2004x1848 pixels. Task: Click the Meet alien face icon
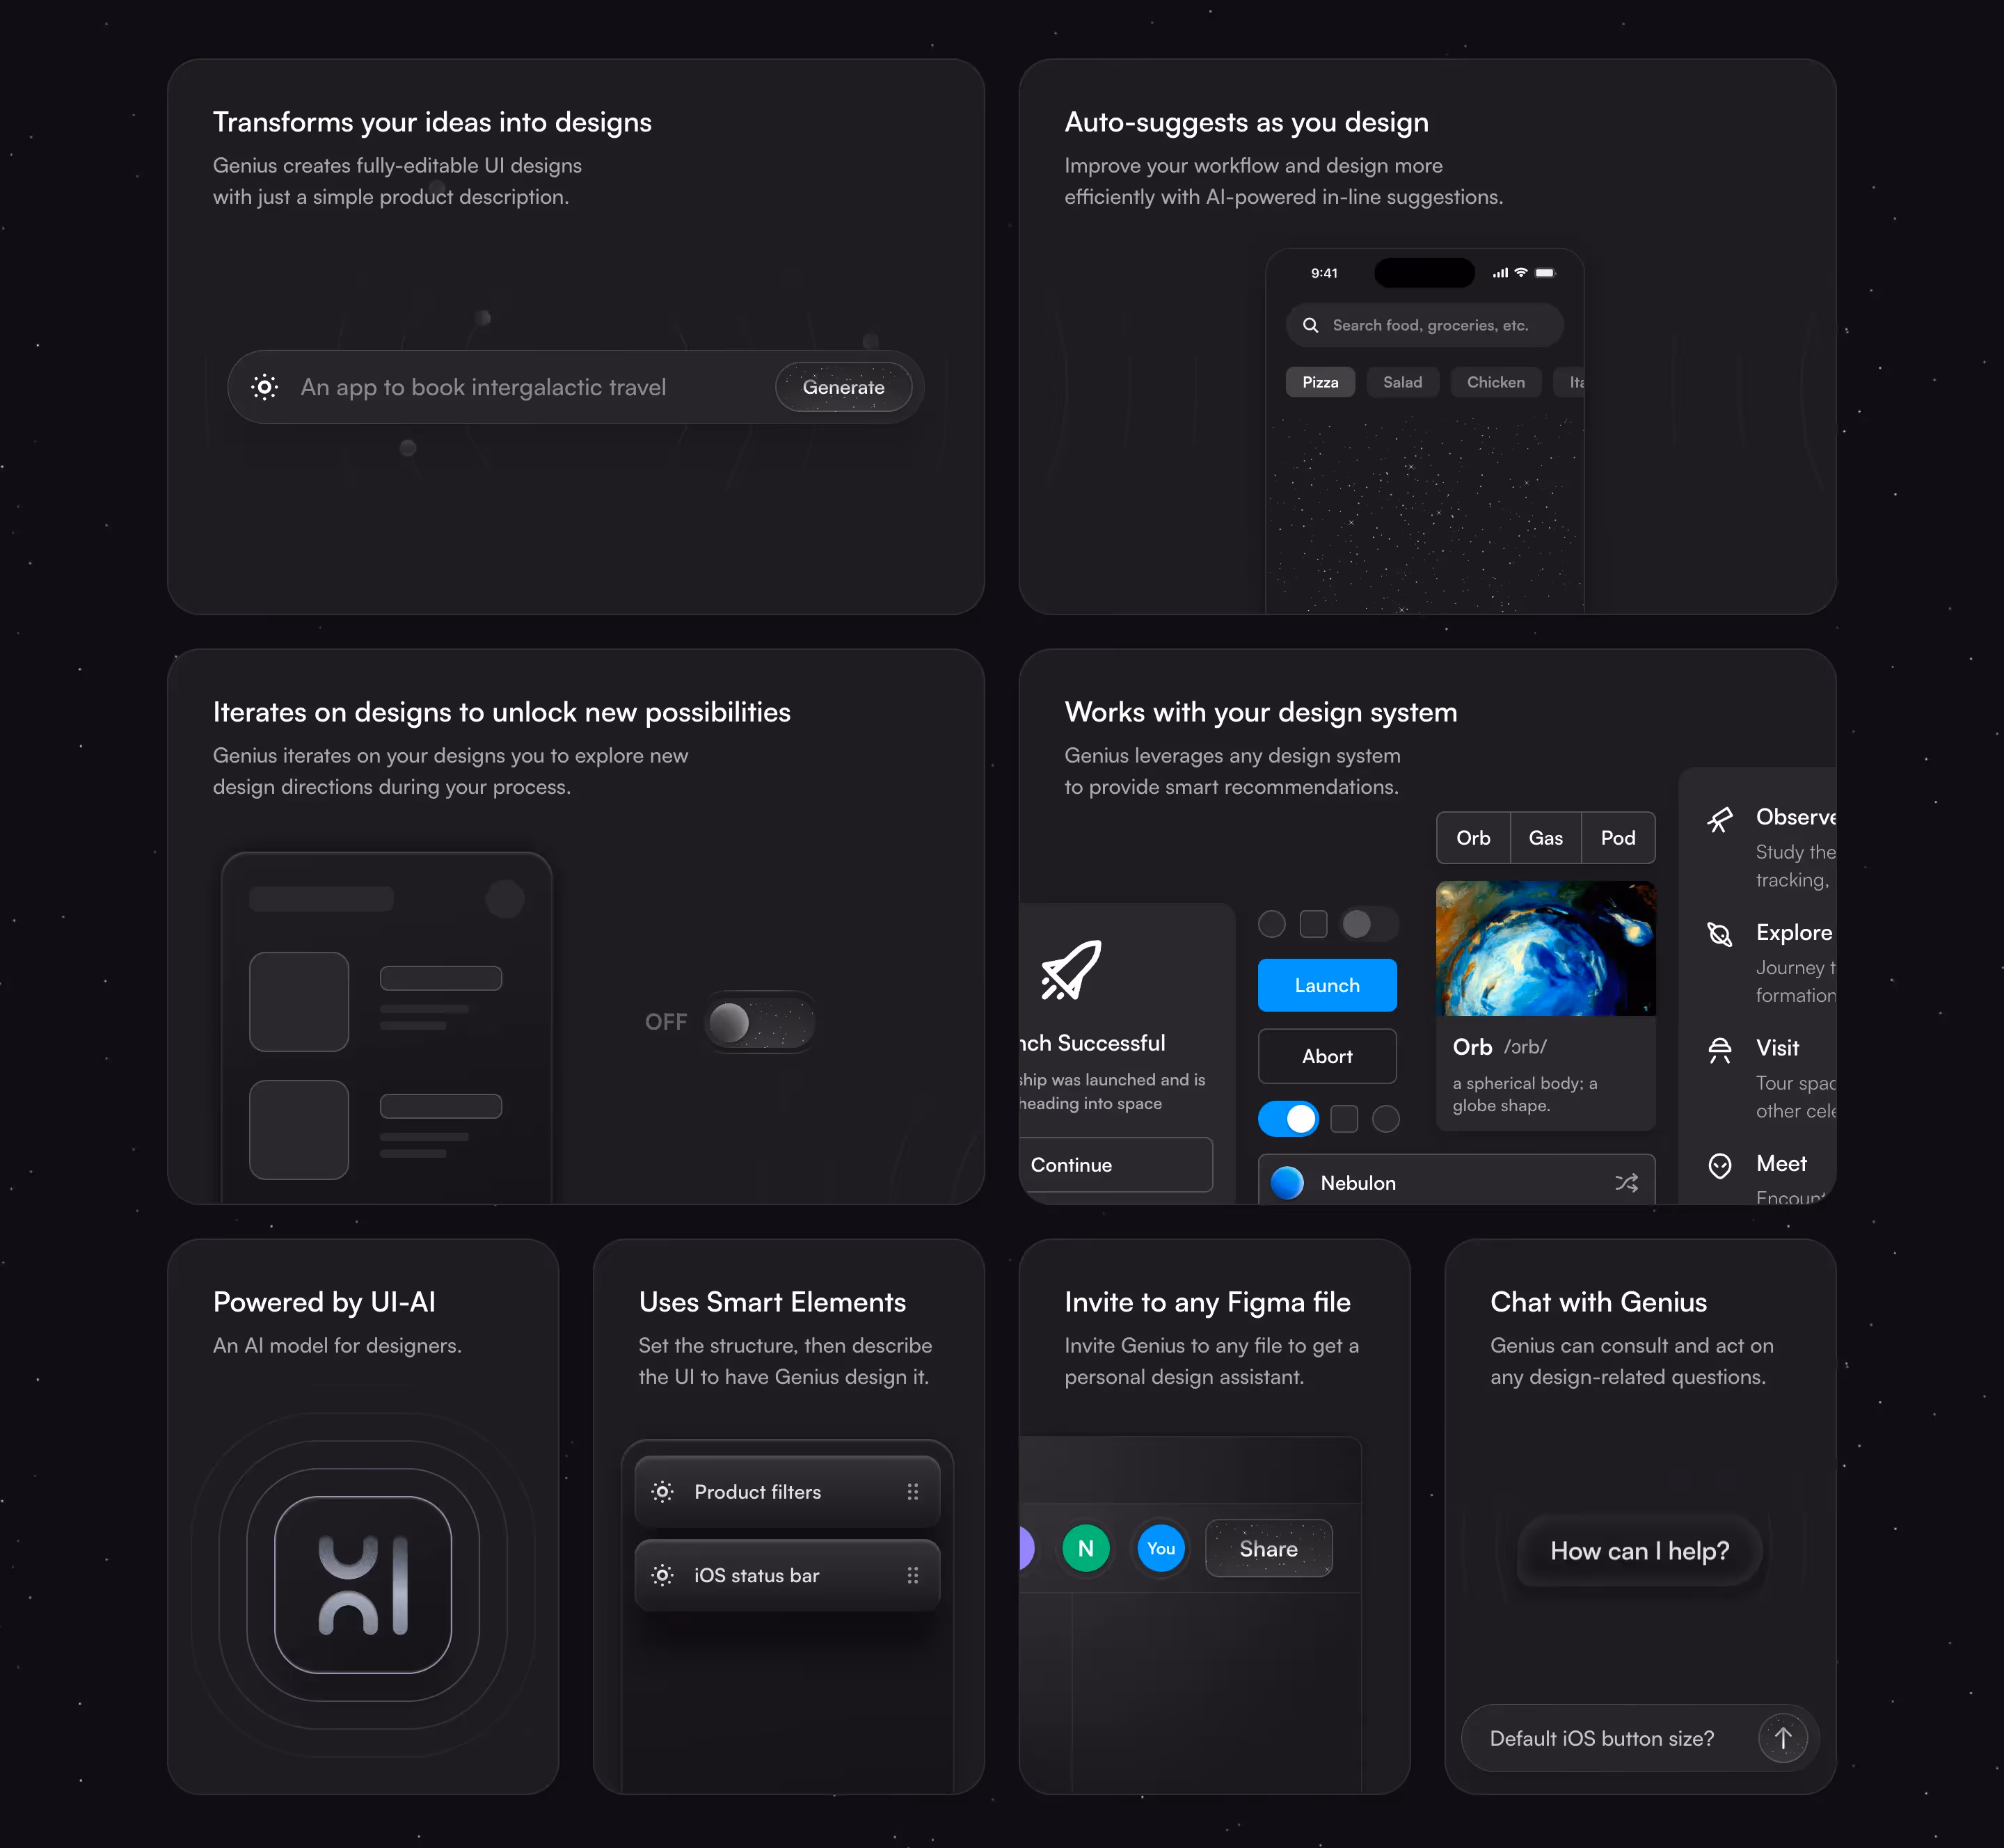tap(1719, 1165)
